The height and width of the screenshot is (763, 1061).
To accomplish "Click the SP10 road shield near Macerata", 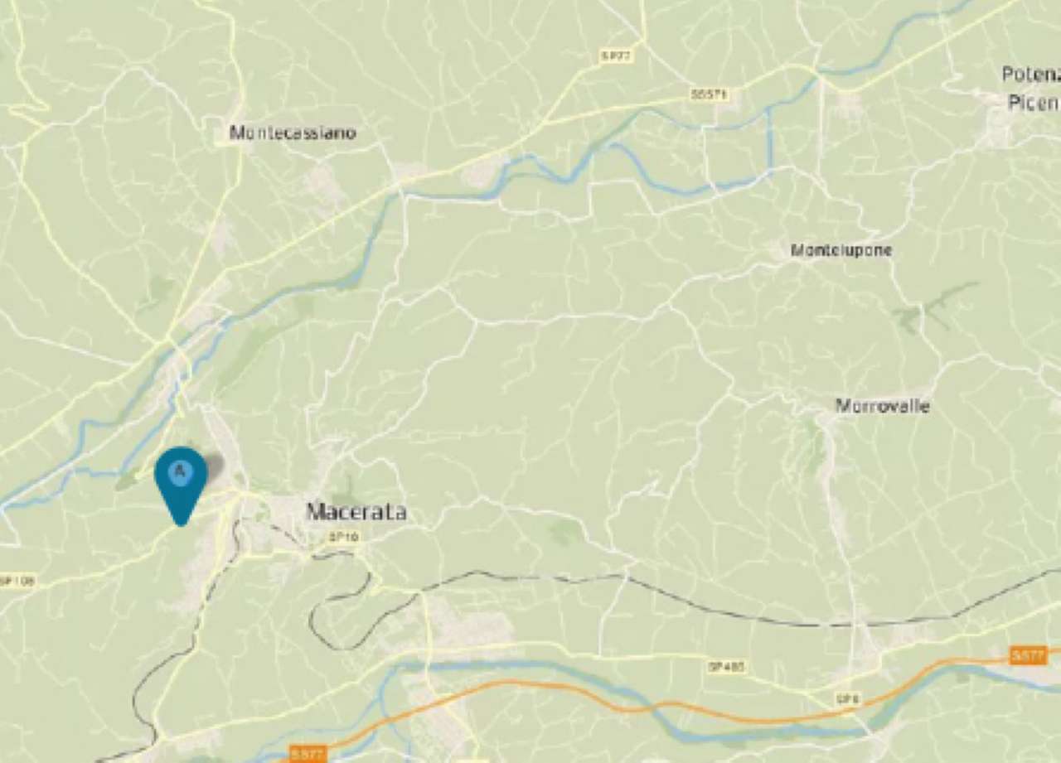I will pyautogui.click(x=343, y=537).
